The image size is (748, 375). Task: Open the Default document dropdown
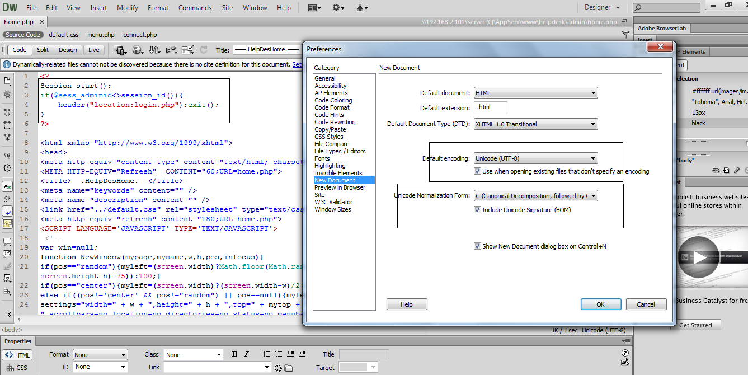535,93
